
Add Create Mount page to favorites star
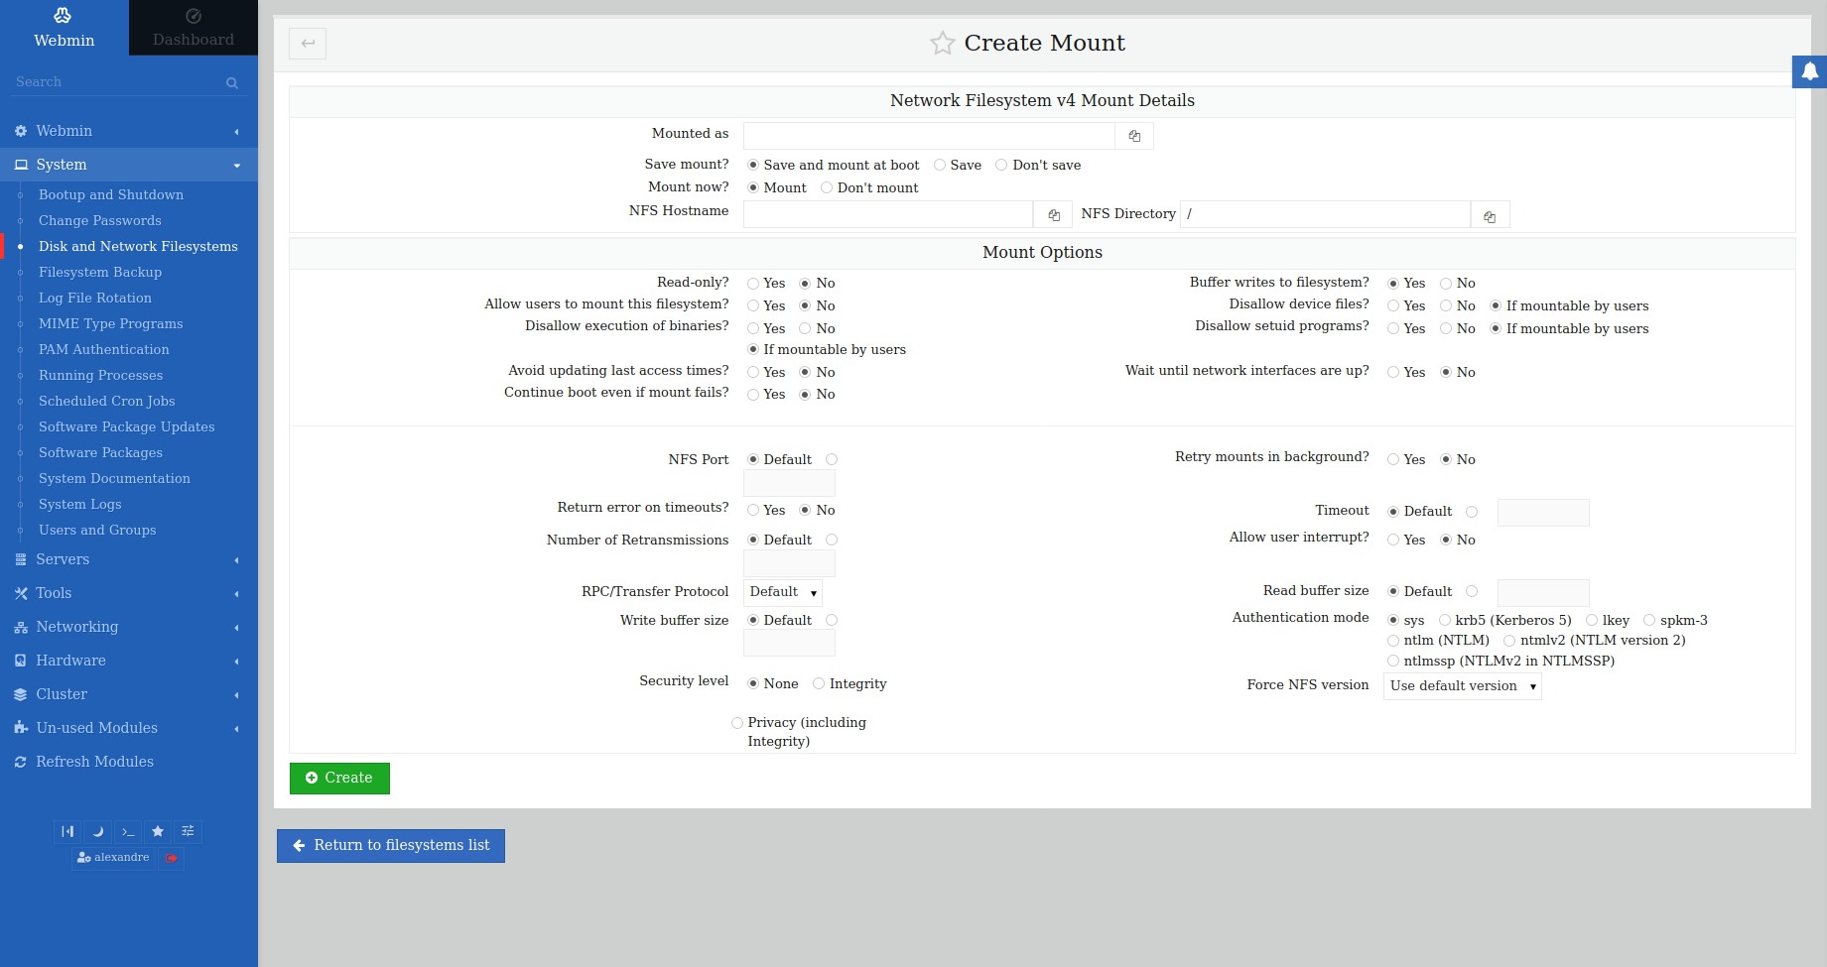[942, 44]
